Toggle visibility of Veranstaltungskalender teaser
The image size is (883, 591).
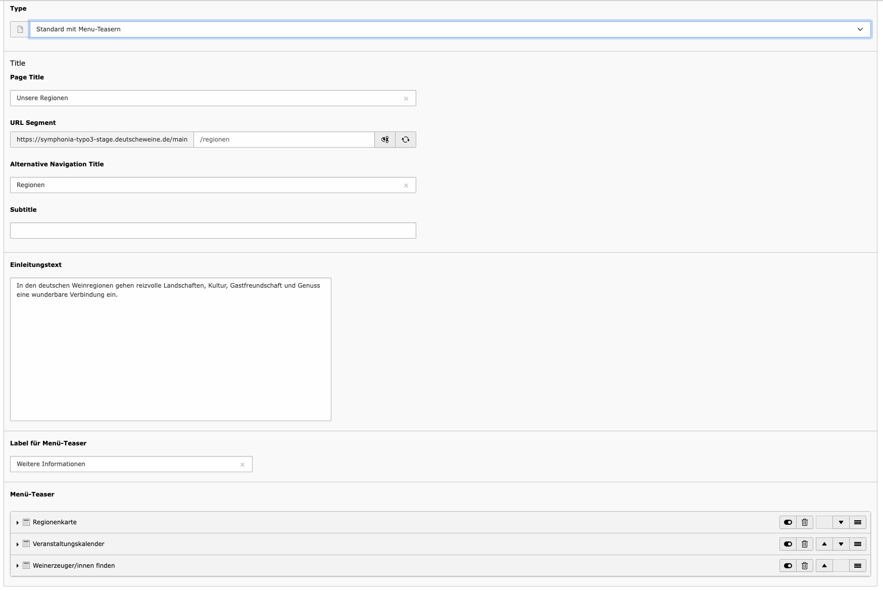click(788, 544)
